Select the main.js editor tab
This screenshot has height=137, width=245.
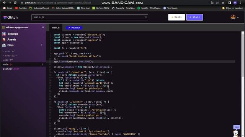(56, 28)
